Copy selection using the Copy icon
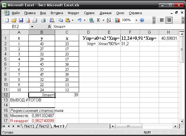Image resolution: width=186 pixels, height=136 pixels. pos(61,20)
